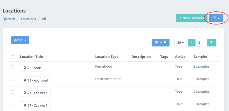229x111 pixels.
Task: Click True in the 20 - Acids row
Action: (x=179, y=66)
